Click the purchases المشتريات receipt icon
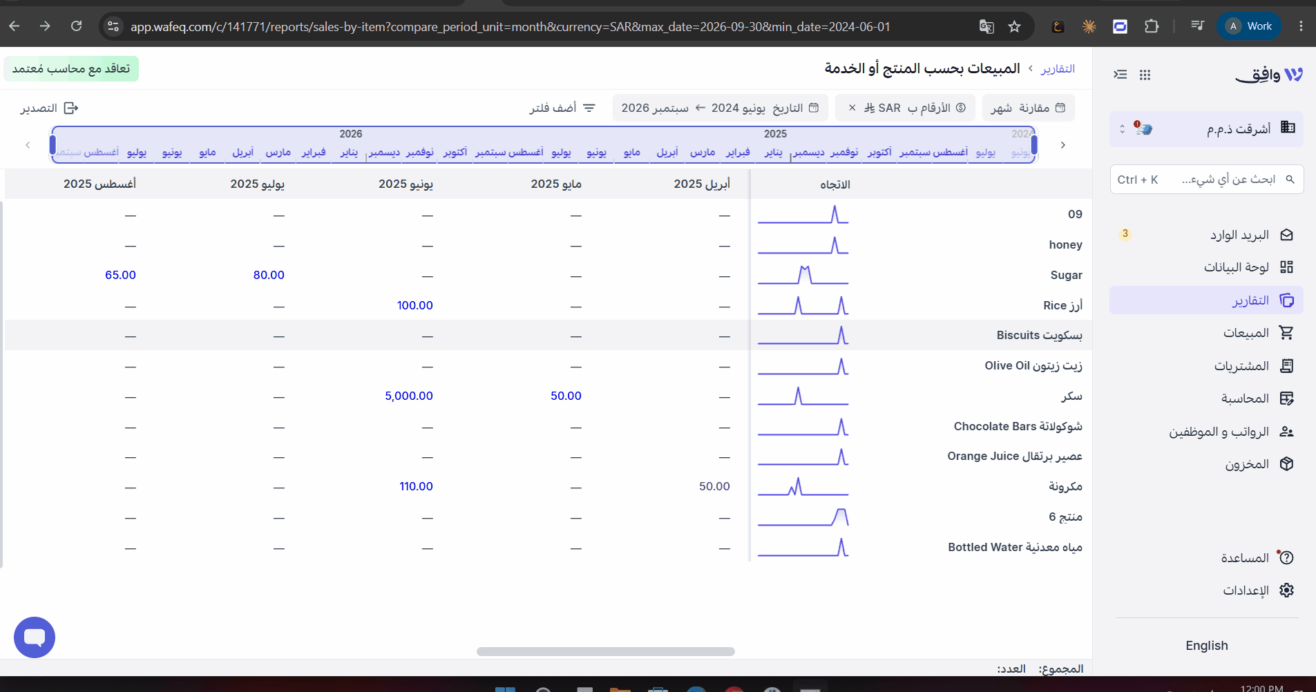 coord(1286,366)
